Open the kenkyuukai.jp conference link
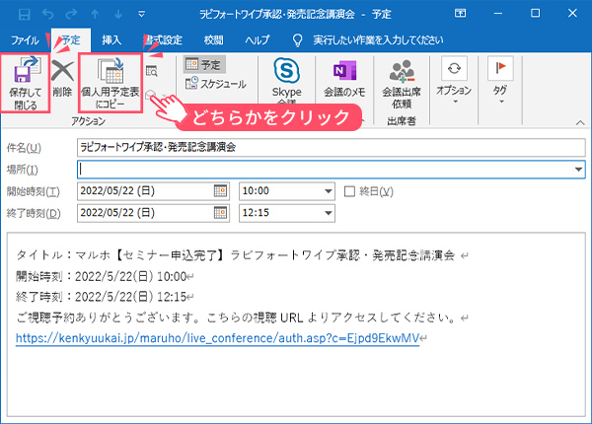Viewport: 592px width, 424px height. (x=217, y=338)
